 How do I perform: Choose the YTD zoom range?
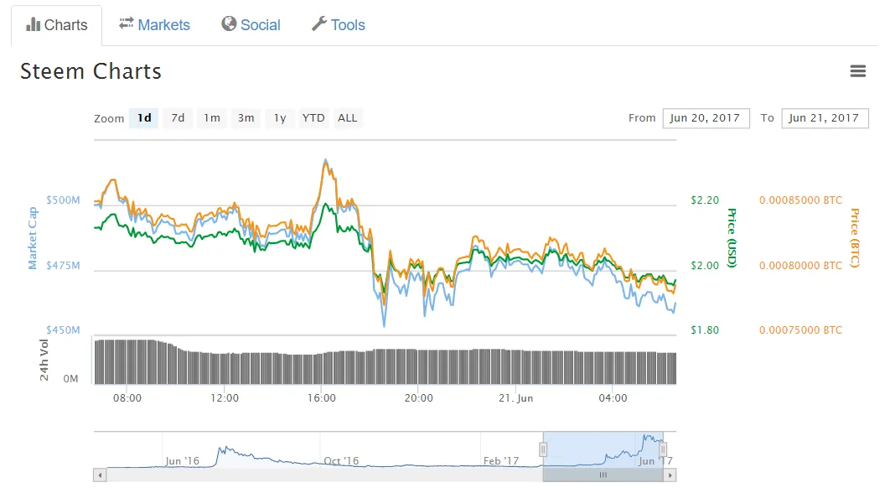point(313,118)
